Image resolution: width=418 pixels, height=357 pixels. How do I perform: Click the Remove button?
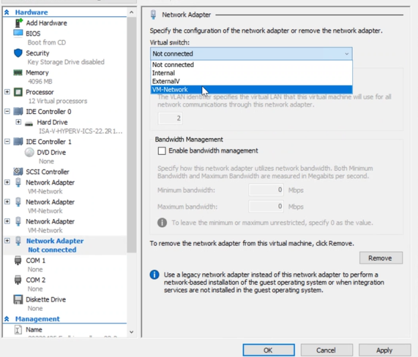click(381, 258)
